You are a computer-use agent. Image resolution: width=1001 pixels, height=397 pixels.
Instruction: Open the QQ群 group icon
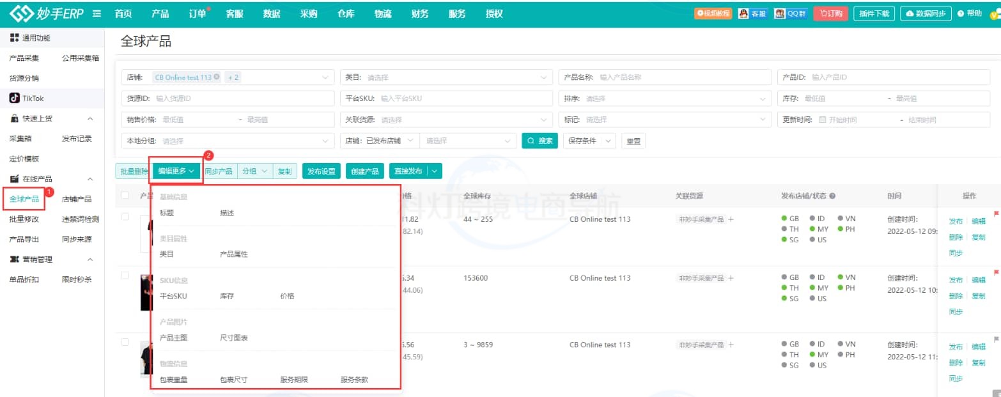tap(789, 13)
